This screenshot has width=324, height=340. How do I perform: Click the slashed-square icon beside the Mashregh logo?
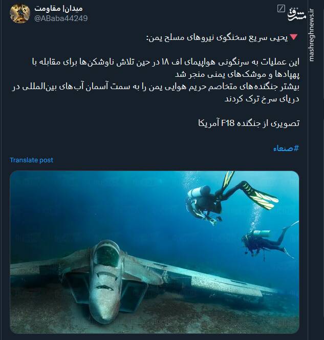tap(281, 9)
